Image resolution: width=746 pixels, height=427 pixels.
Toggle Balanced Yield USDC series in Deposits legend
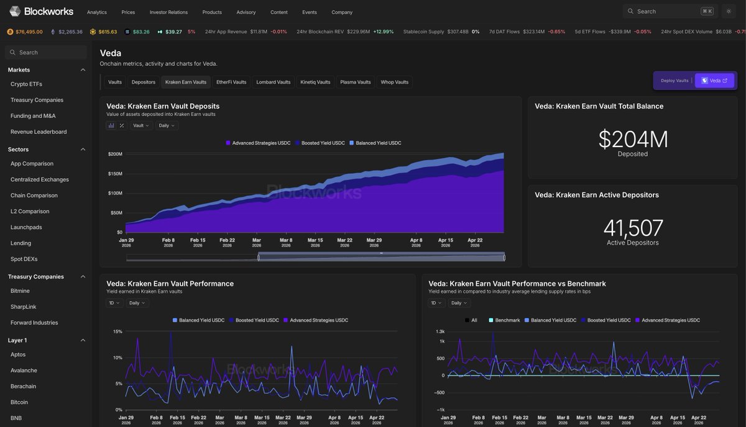pyautogui.click(x=375, y=143)
